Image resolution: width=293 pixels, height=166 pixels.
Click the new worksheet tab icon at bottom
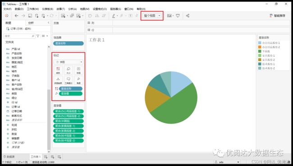tap(46, 157)
